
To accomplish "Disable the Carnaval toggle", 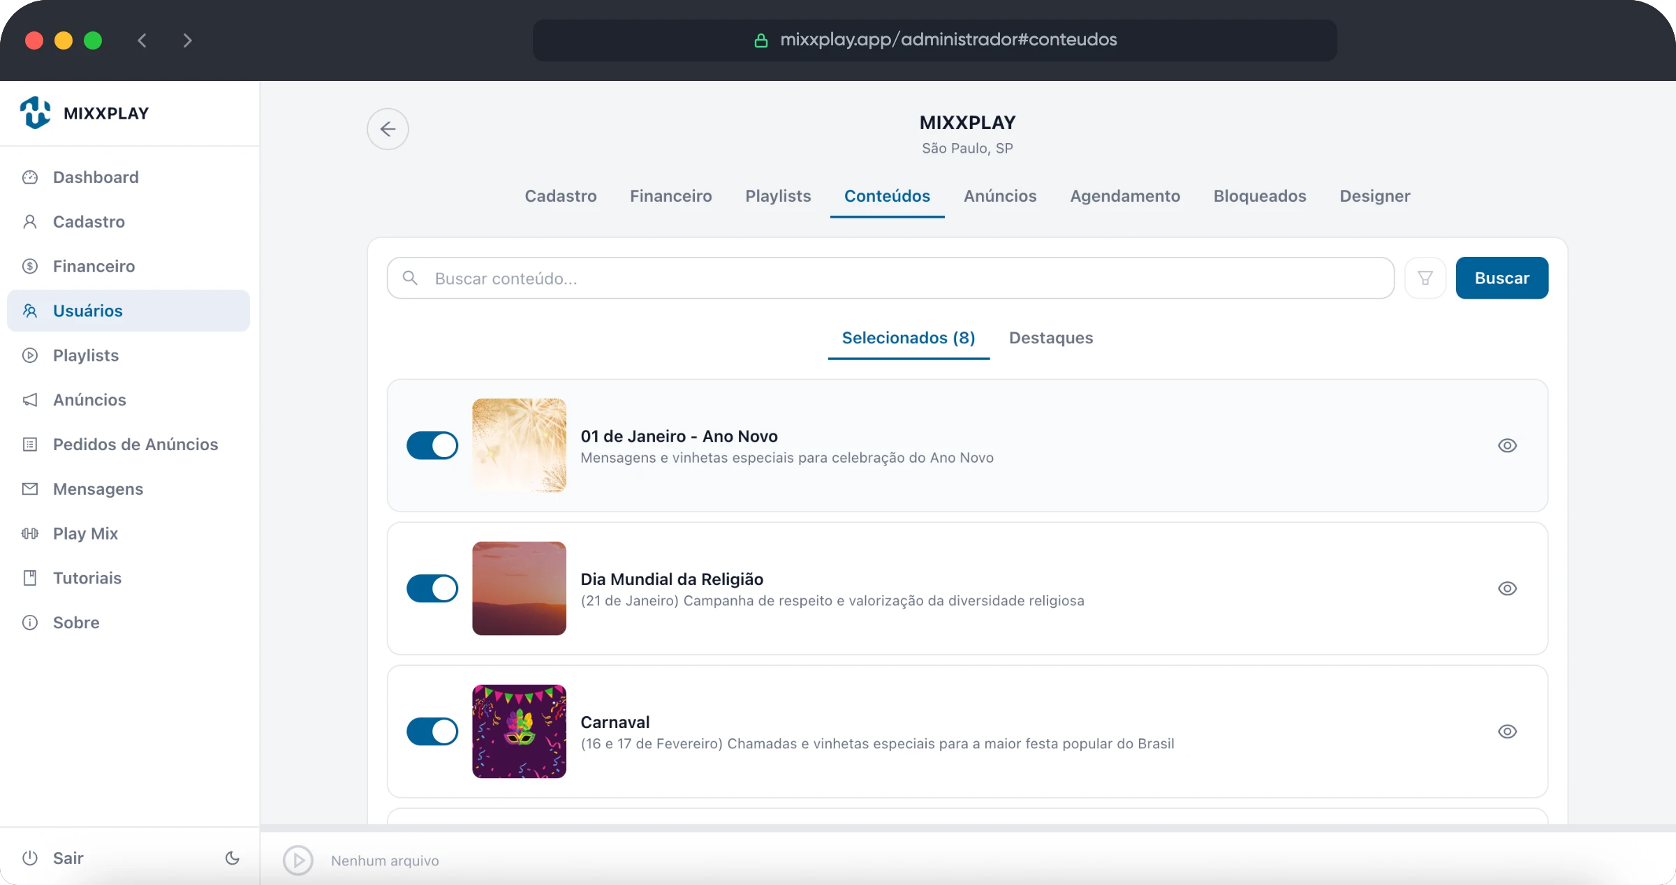I will click(432, 731).
